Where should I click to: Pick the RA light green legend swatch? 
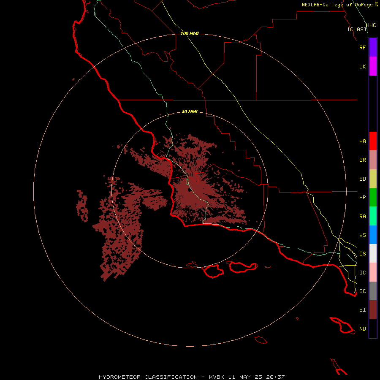[373, 216]
